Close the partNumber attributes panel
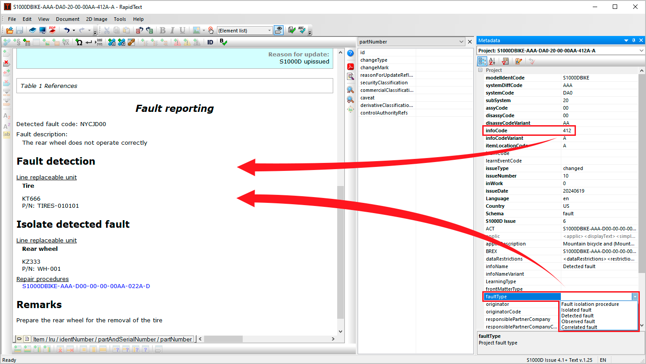Image resolution: width=646 pixels, height=364 pixels. tap(470, 42)
